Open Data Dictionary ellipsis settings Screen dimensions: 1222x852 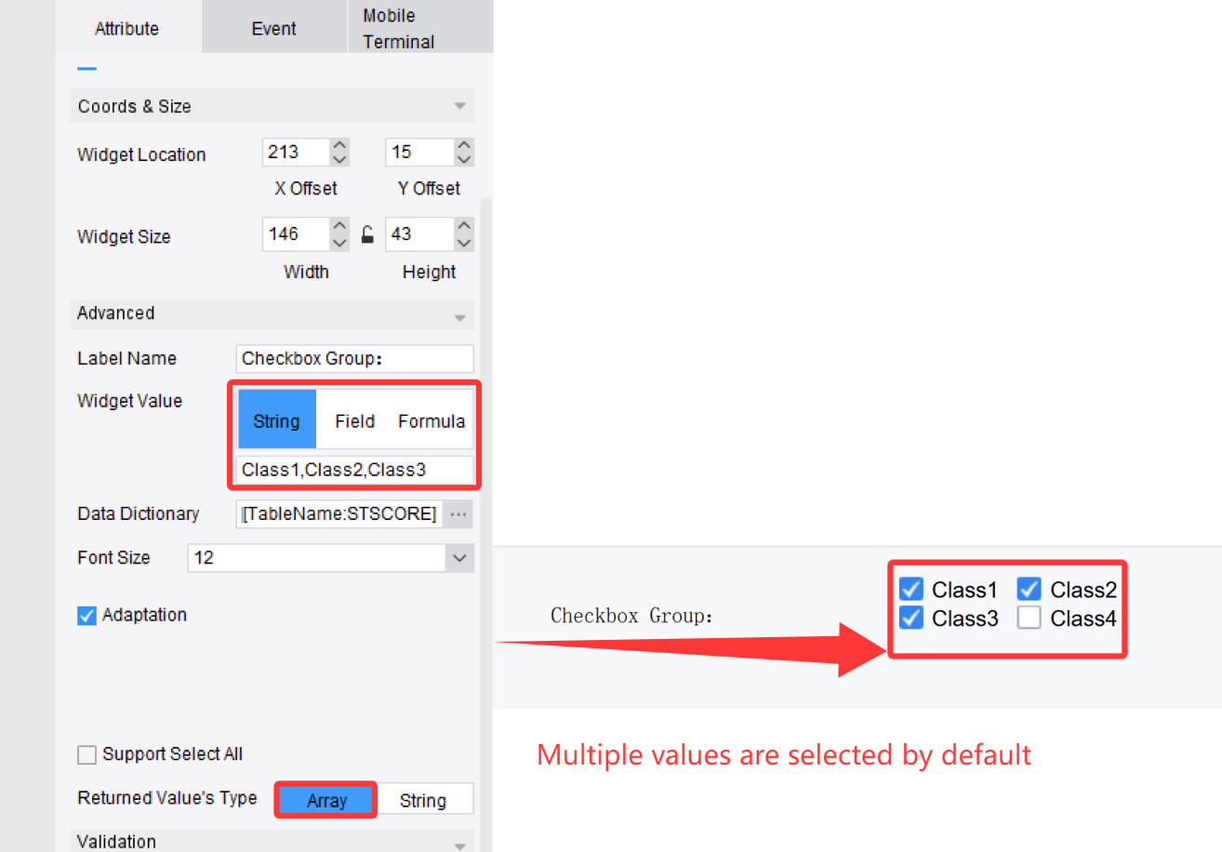pos(458,513)
